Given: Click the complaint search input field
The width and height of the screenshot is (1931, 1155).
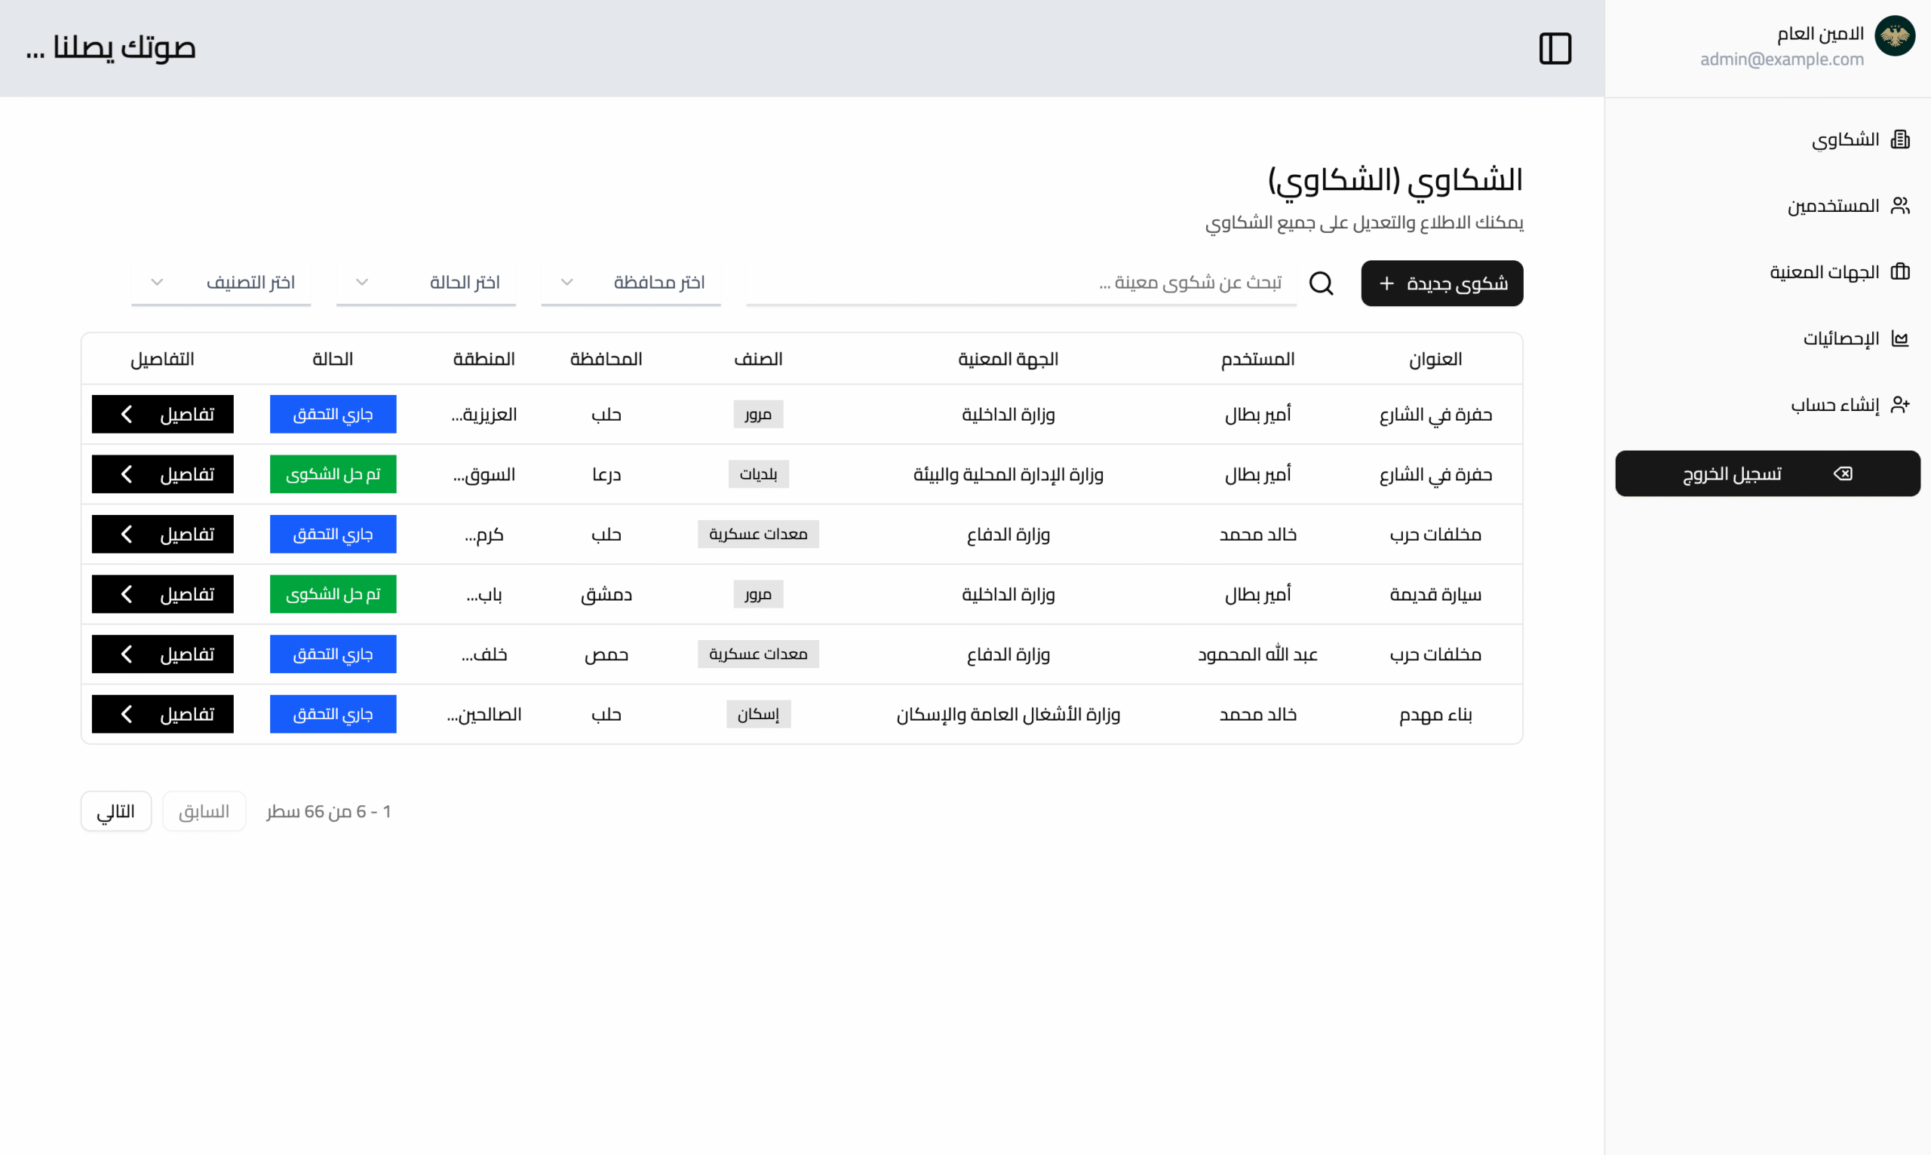Looking at the screenshot, I should click(x=1020, y=283).
